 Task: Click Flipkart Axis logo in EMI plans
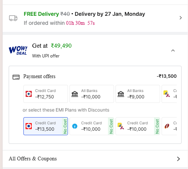click(x=121, y=126)
